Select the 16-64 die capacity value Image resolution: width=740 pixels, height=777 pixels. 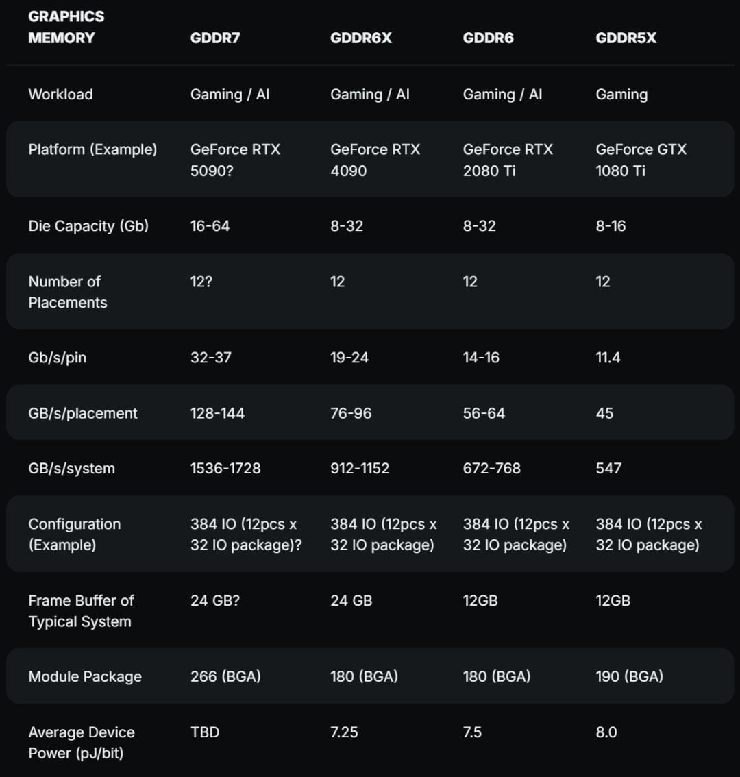210,226
